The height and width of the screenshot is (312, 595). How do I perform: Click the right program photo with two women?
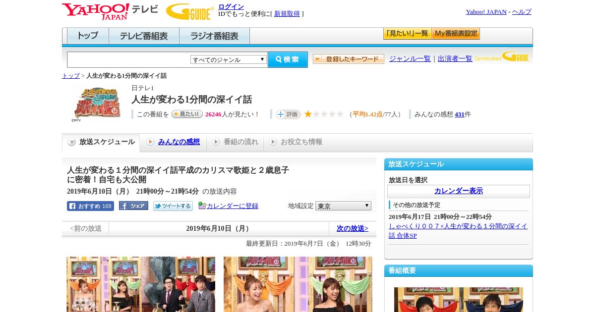pos(297,284)
